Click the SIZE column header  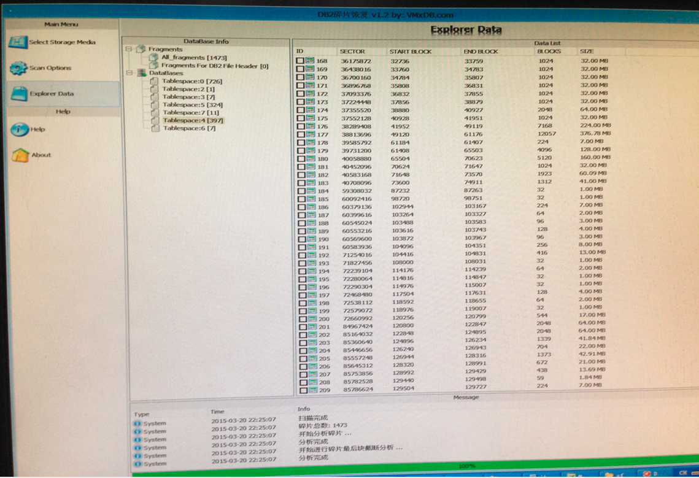point(587,52)
